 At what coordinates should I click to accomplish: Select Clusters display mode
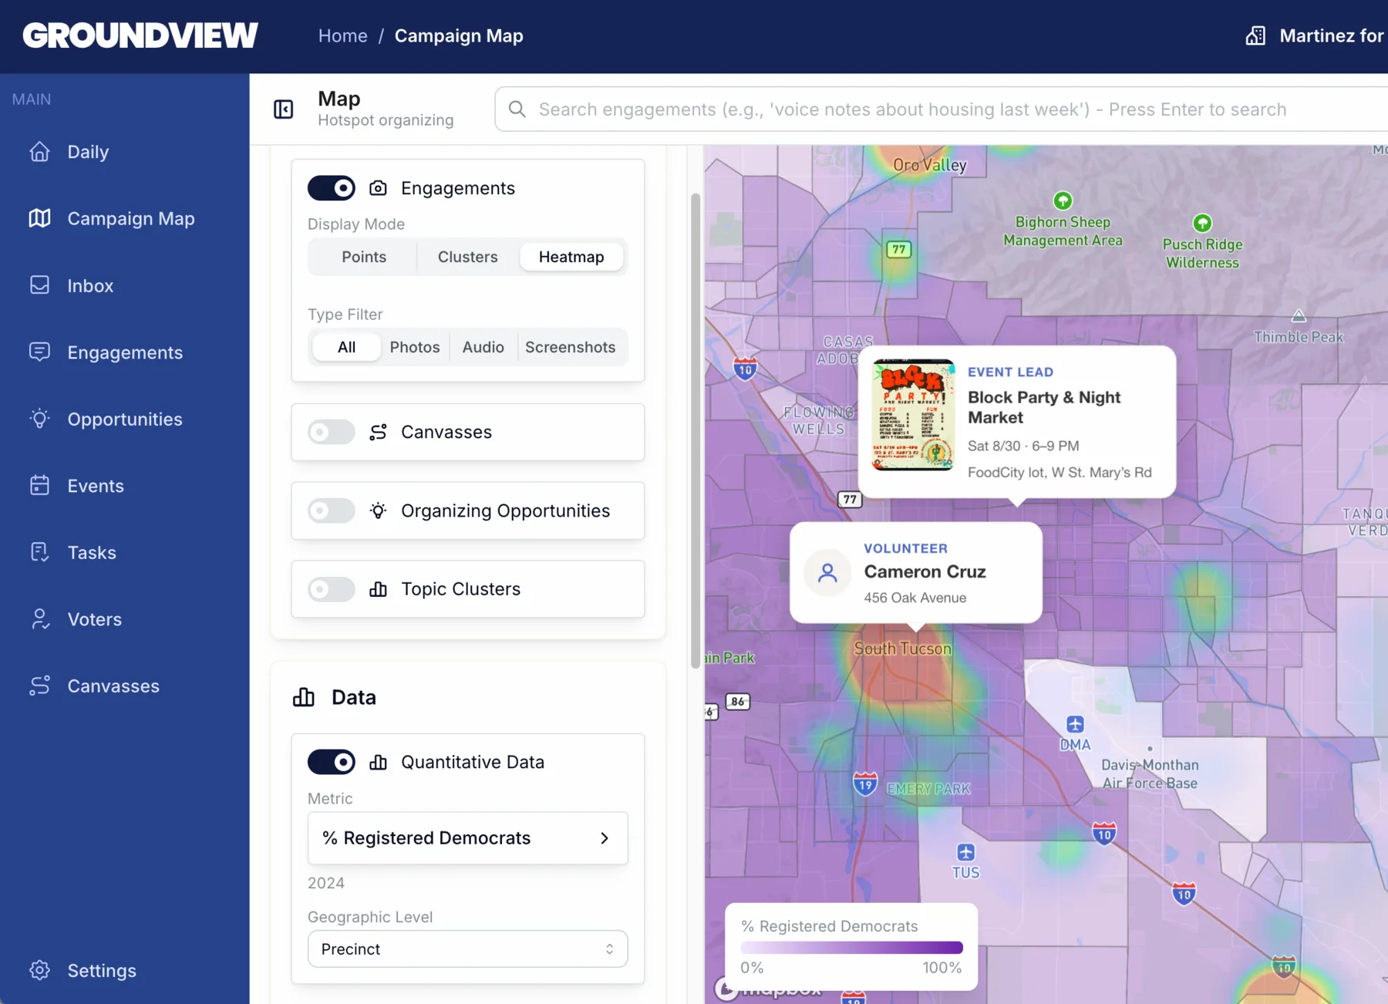click(467, 257)
